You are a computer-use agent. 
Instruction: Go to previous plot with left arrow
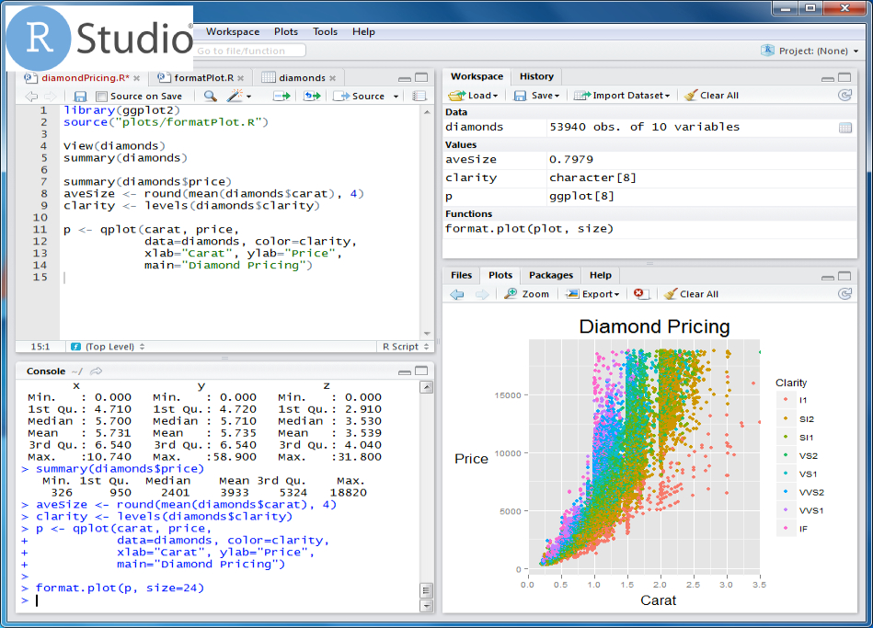(x=457, y=294)
